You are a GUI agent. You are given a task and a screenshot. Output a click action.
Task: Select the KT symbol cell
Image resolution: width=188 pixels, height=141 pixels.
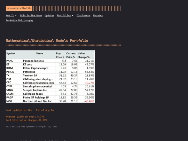coord(14,64)
